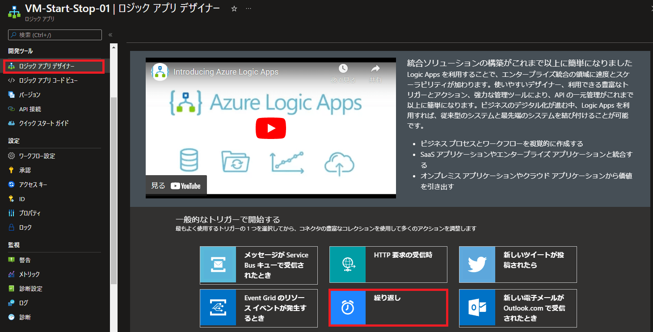Viewport: 653px width, 332px height.
Task: Select Event Grid のリソース イベント trigger tile
Action: pos(259,308)
